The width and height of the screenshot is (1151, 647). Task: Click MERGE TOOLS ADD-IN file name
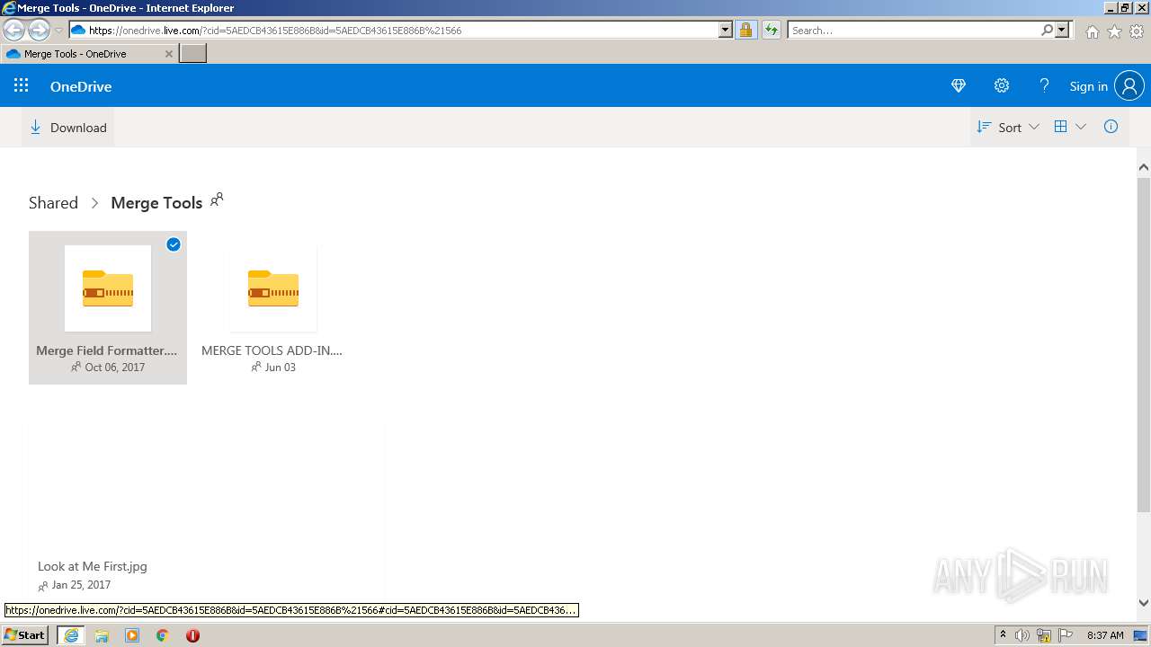272,350
